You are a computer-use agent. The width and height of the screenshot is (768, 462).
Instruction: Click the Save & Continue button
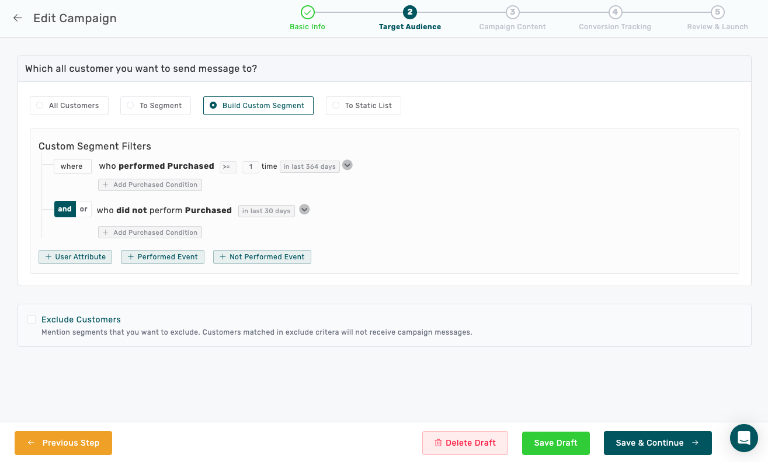[x=657, y=443]
